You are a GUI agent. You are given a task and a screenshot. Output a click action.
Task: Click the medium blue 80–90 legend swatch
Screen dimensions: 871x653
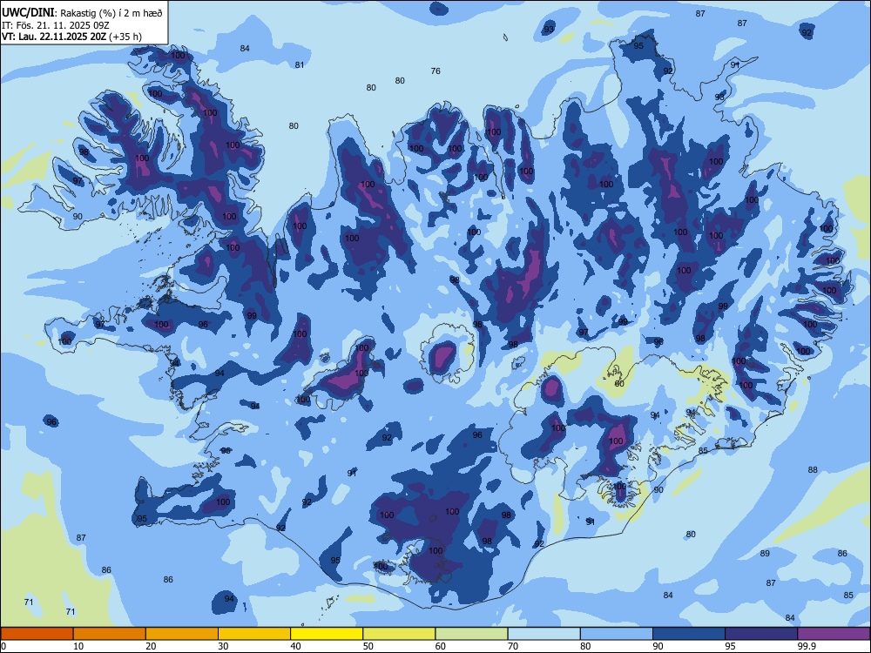617,634
